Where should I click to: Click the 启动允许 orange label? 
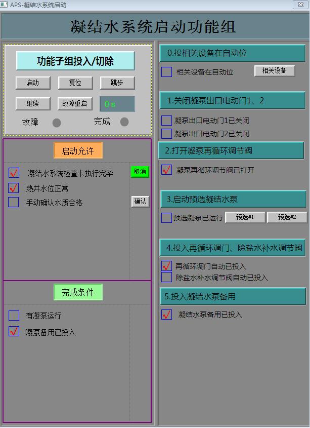pyautogui.click(x=77, y=150)
